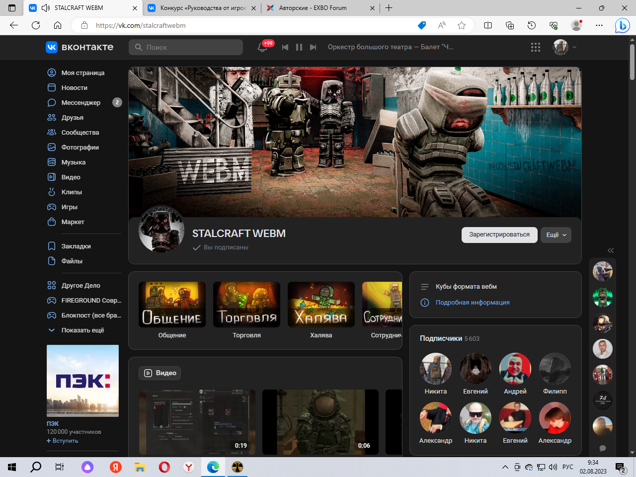Open profile menu next to avatar

pyautogui.click(x=574, y=47)
